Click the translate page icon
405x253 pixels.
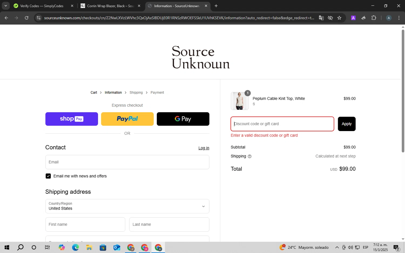click(321, 18)
